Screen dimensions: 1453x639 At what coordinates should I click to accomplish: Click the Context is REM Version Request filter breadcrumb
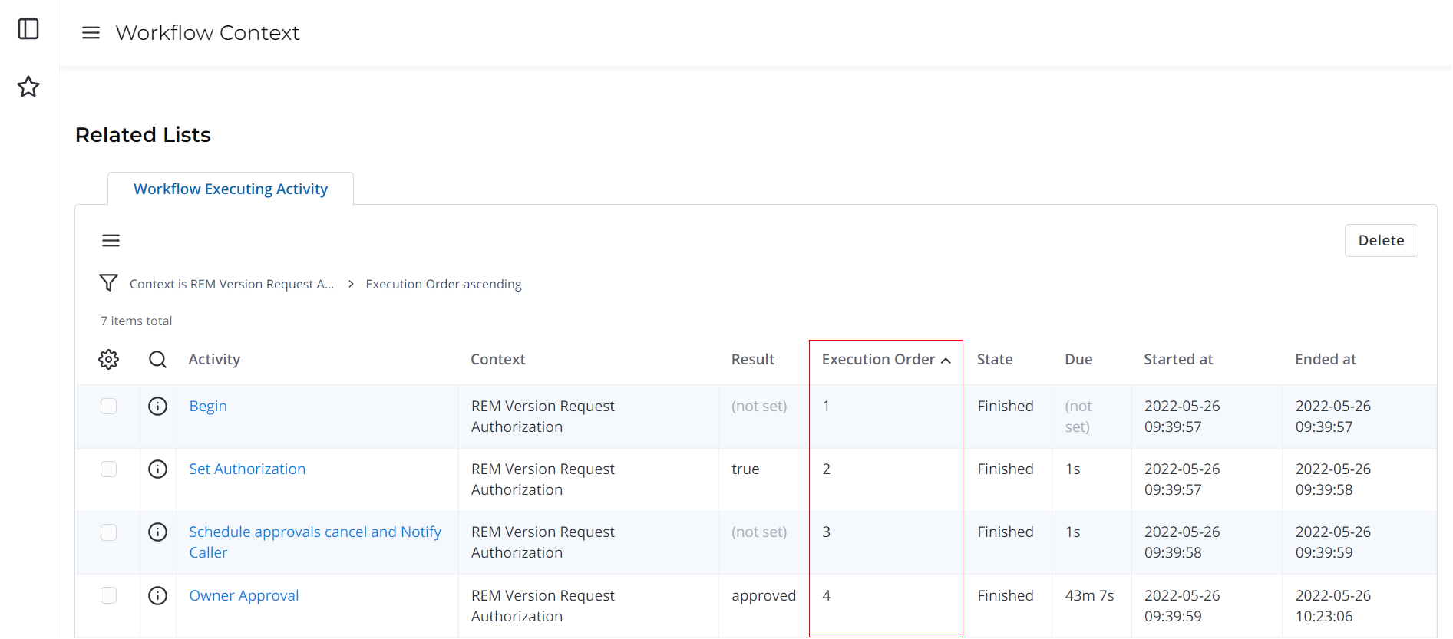pyautogui.click(x=231, y=284)
